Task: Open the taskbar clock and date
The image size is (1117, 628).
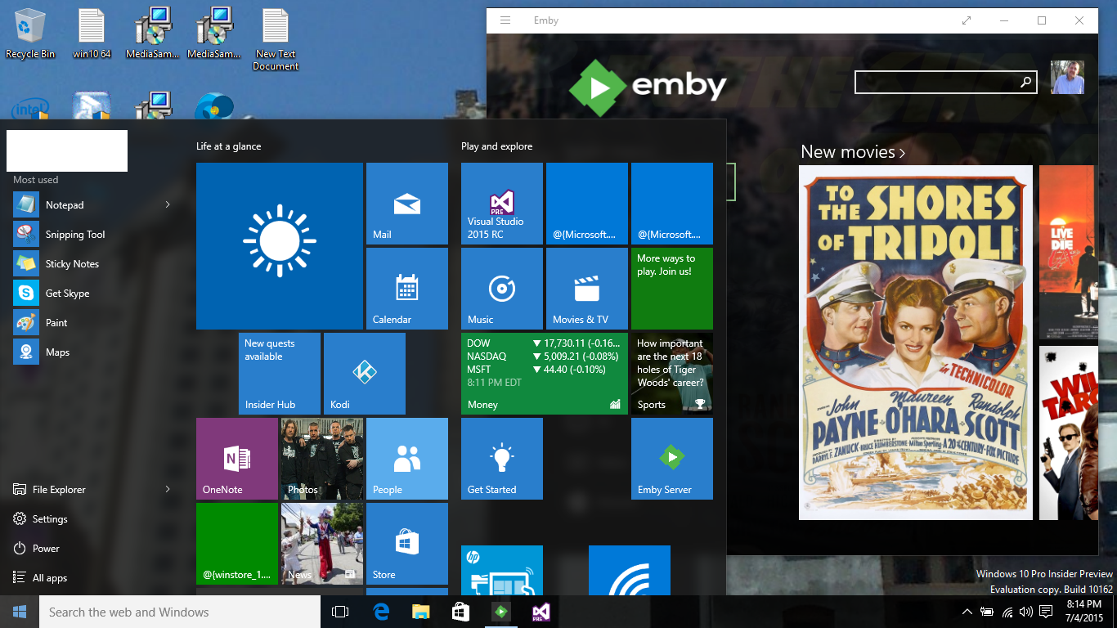Action: point(1084,612)
